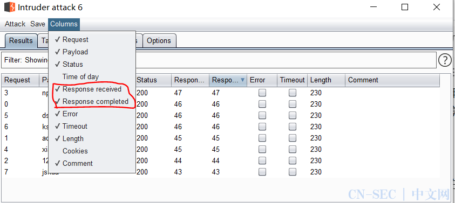Tick Error checkbox for request 2

tap(262, 160)
